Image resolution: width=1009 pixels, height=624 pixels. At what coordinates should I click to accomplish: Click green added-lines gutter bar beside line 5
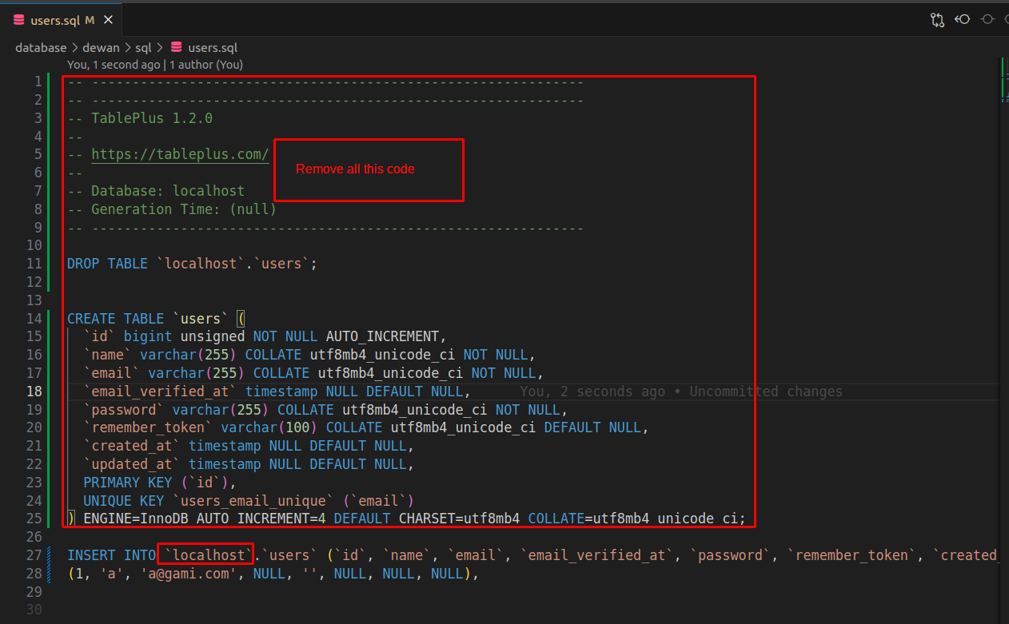[x=49, y=155]
